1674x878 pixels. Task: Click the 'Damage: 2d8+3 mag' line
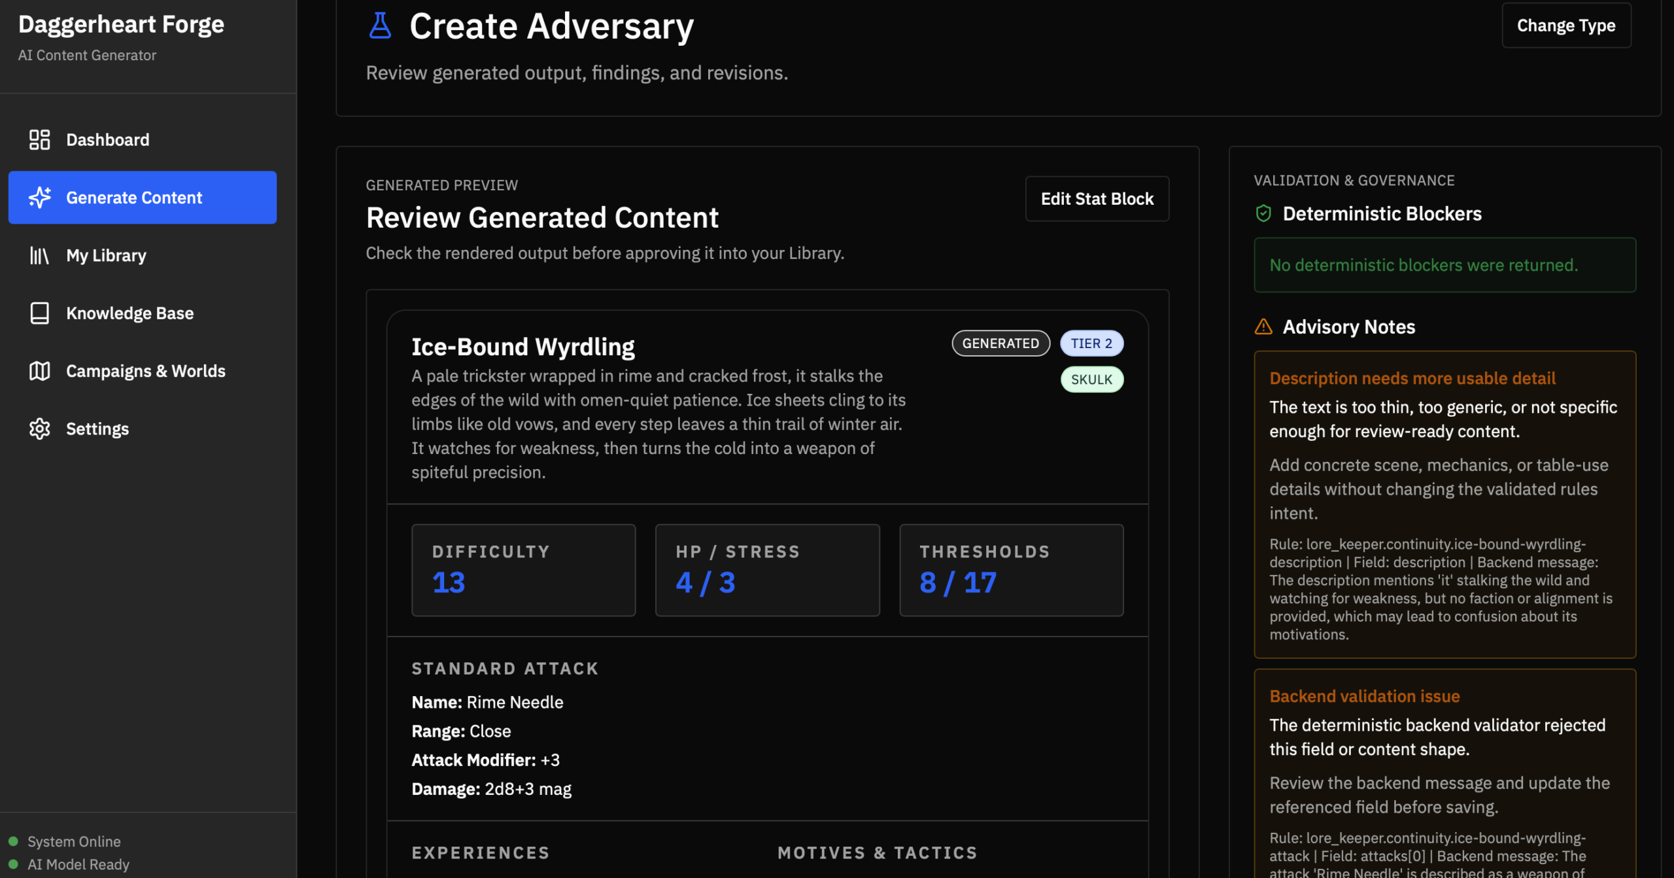click(491, 789)
